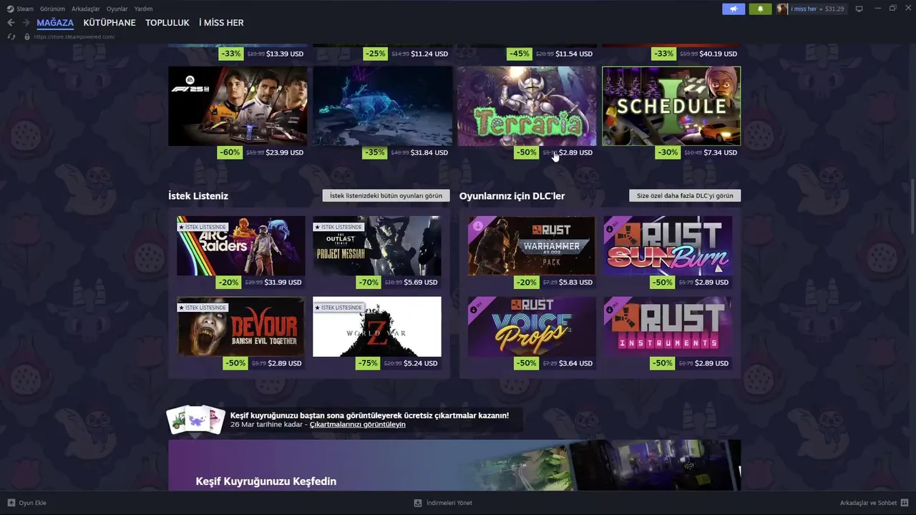This screenshot has height=515, width=916.
Task: Open the F1 25 game card
Action: (x=238, y=106)
